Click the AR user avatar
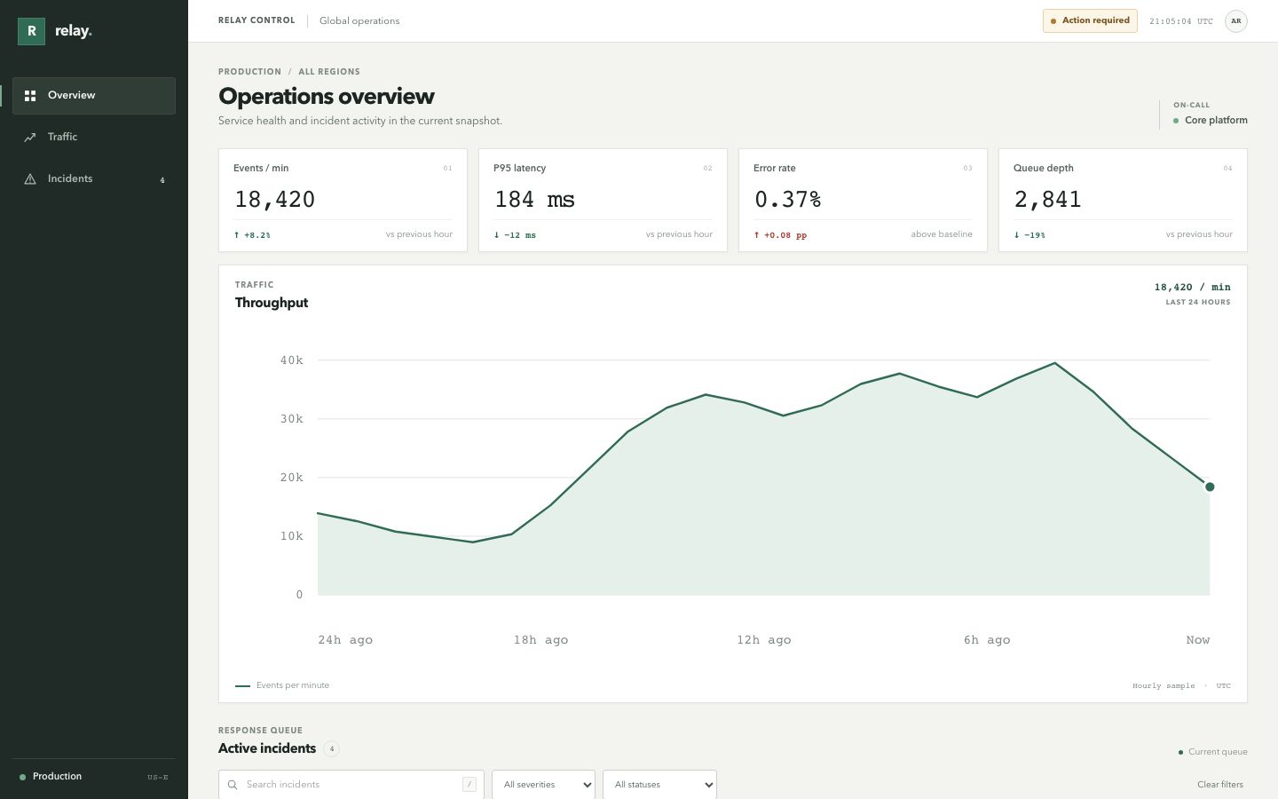This screenshot has width=1278, height=799. coord(1236,21)
